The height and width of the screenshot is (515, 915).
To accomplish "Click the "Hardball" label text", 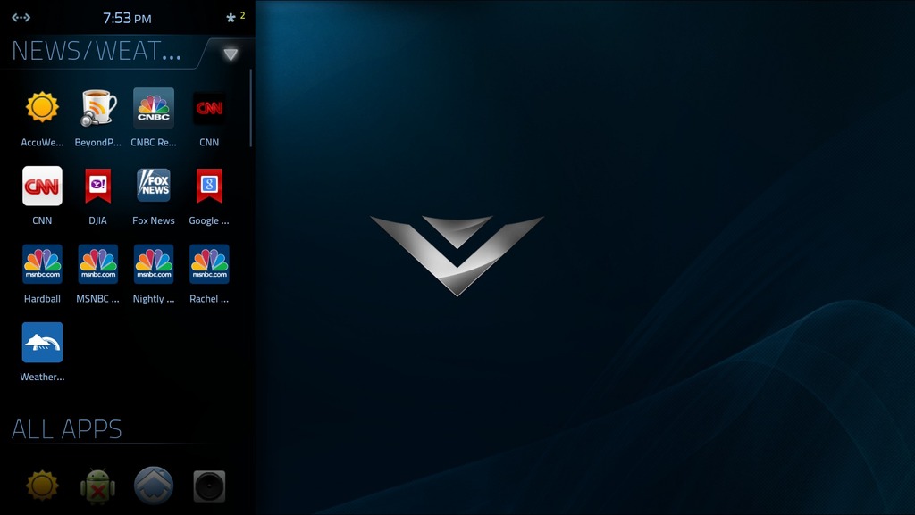I will click(42, 298).
